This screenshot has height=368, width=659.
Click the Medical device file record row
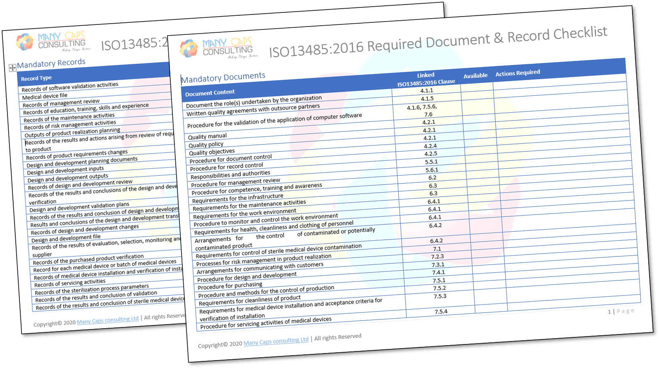point(45,96)
